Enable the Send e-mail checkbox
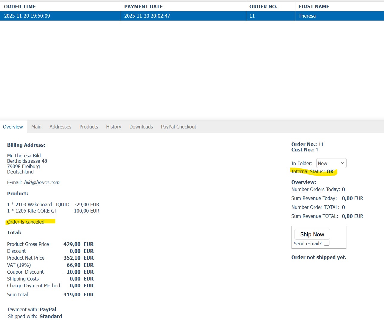Viewport: 384px width, 327px height. click(x=327, y=243)
